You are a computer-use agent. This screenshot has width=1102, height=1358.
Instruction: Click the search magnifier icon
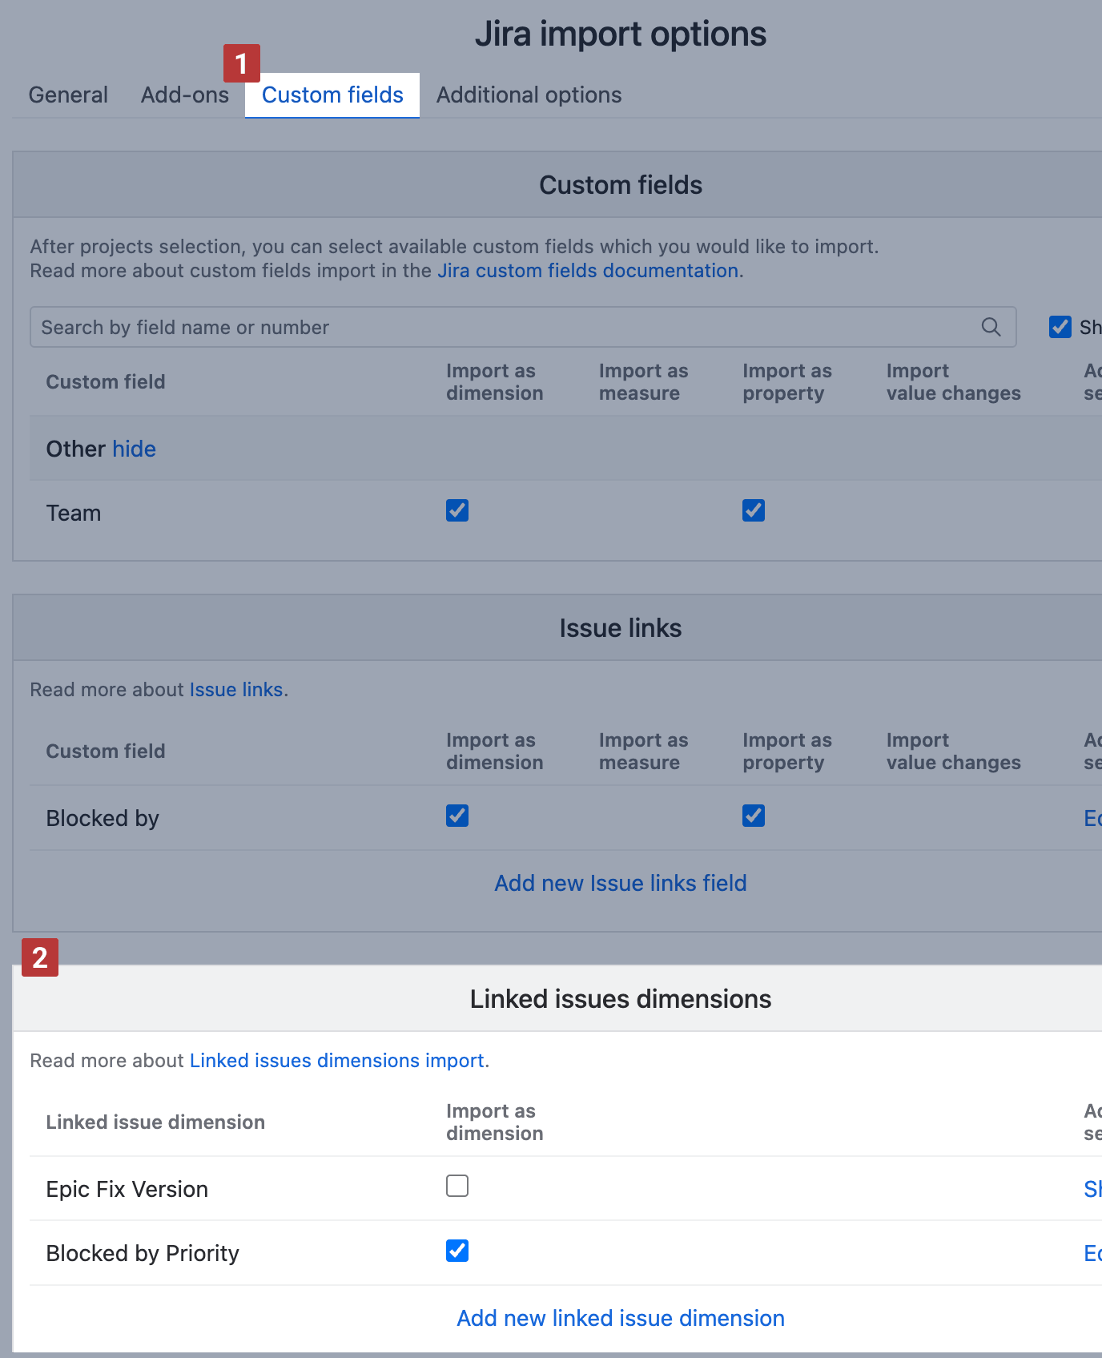pos(991,327)
